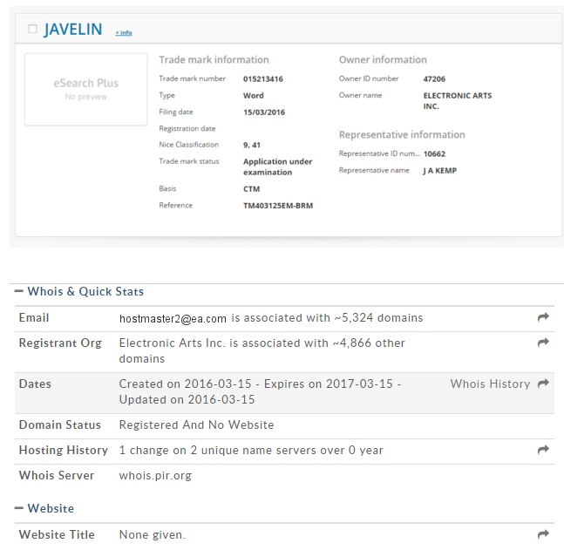Open the '+ info' link beside JAVELIN
This screenshot has height=557, width=564.
tap(124, 33)
